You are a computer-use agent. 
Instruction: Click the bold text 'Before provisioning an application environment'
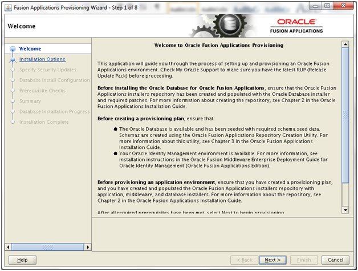click(156, 183)
